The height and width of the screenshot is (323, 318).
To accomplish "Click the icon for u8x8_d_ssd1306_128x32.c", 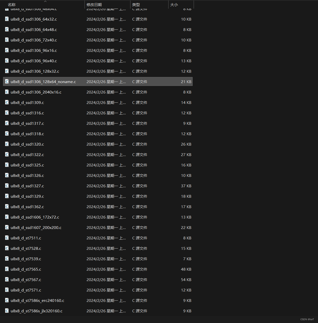I will pos(7,71).
